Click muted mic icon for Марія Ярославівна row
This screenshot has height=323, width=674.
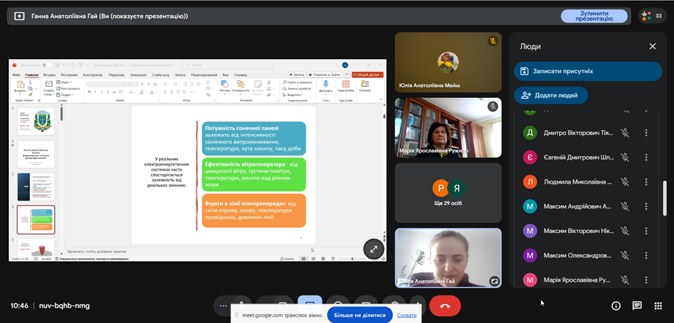click(625, 280)
